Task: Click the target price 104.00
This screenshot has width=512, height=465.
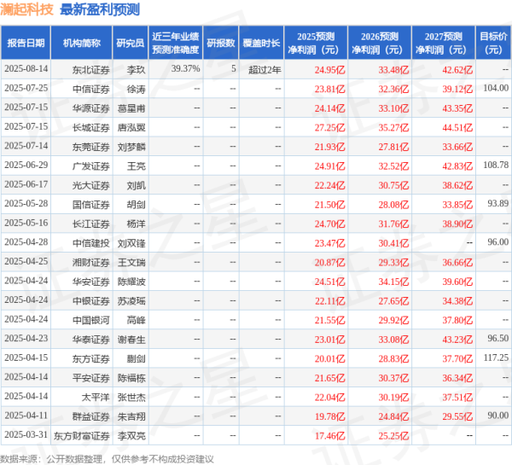Action: 496,88
